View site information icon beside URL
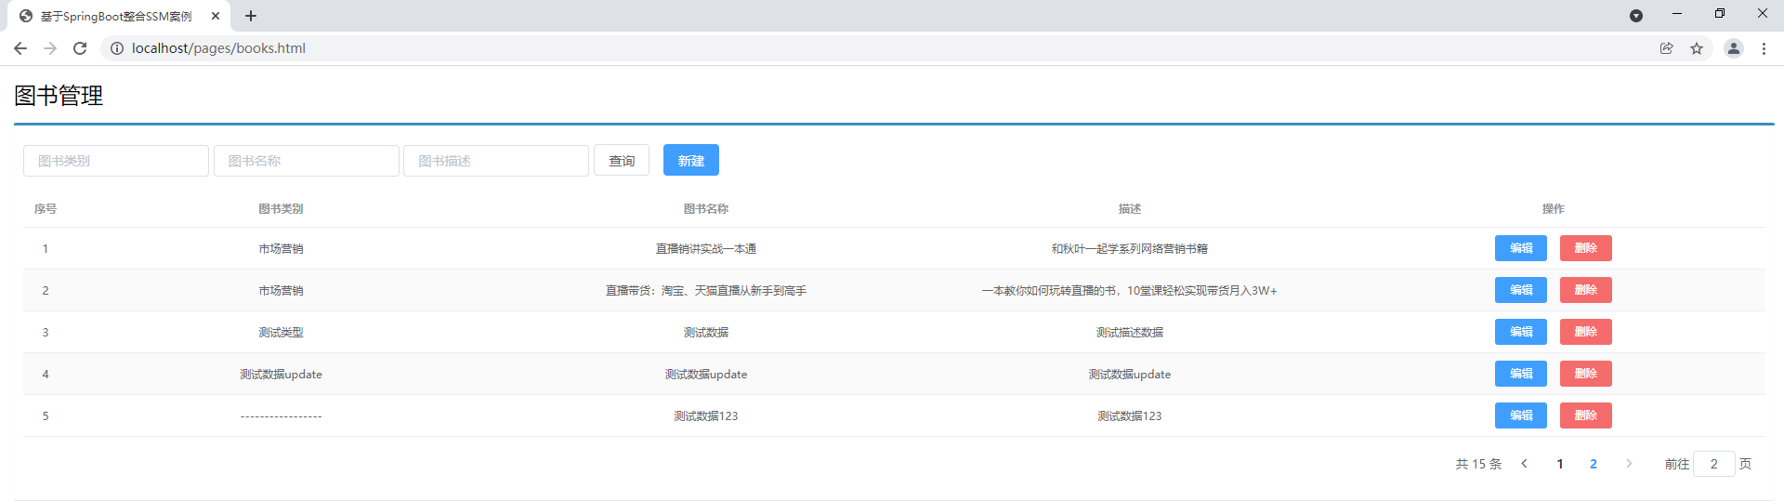Screen dimensions: 1784x501 117,48
